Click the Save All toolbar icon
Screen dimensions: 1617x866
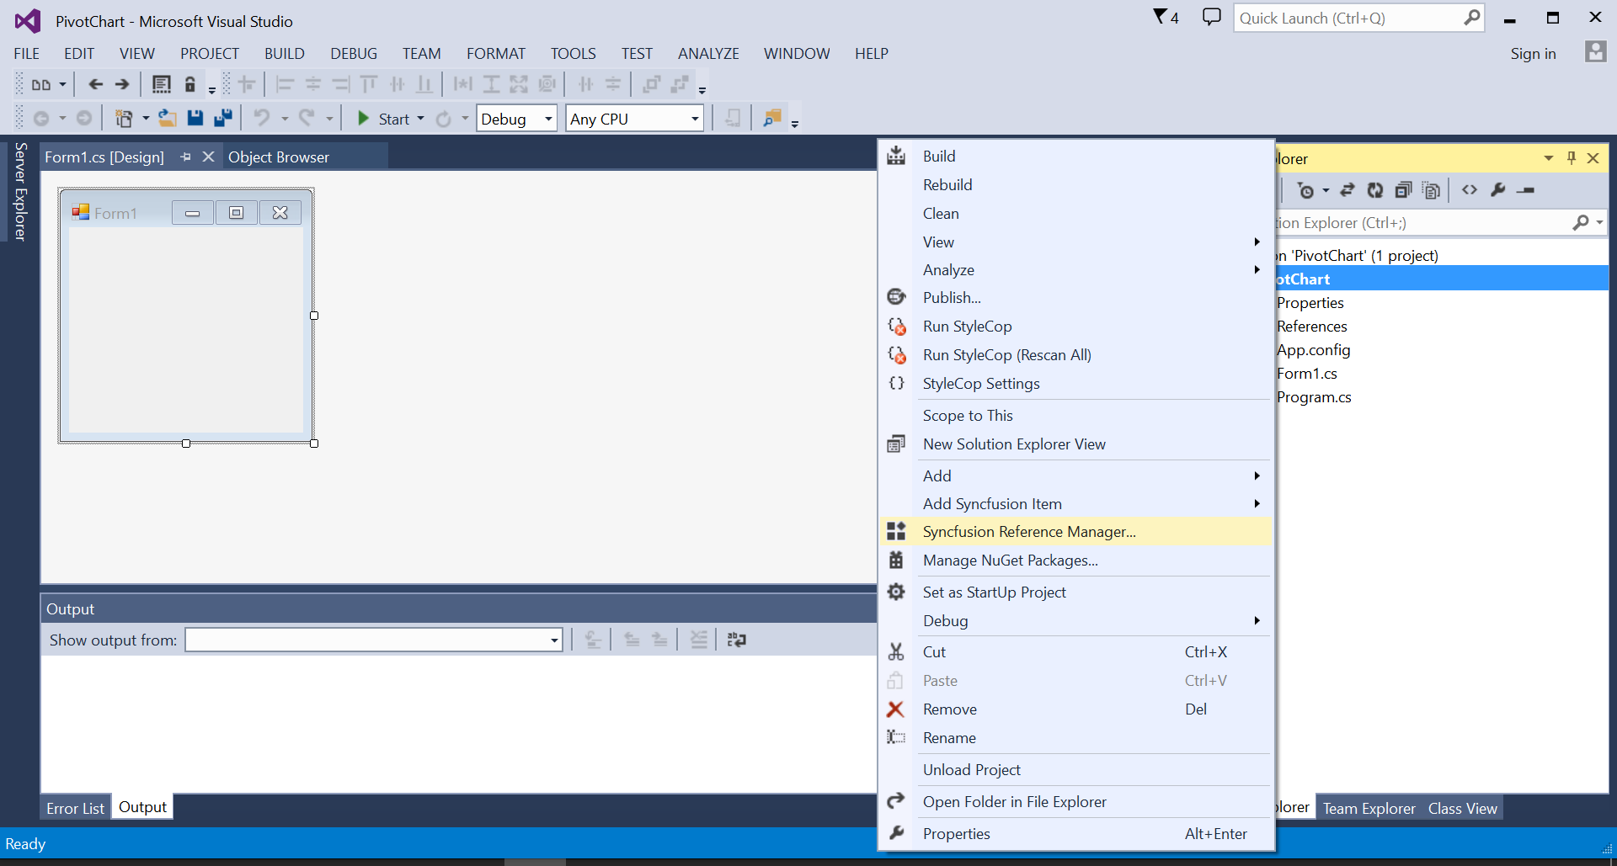click(x=223, y=119)
